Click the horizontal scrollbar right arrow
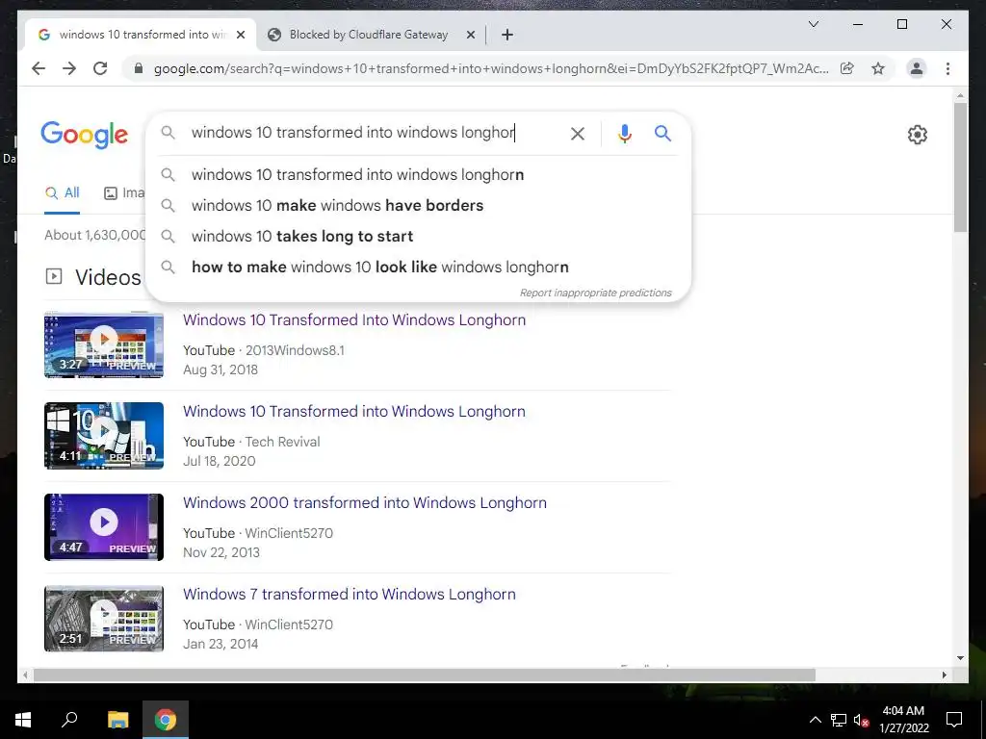The image size is (986, 739). (x=944, y=675)
